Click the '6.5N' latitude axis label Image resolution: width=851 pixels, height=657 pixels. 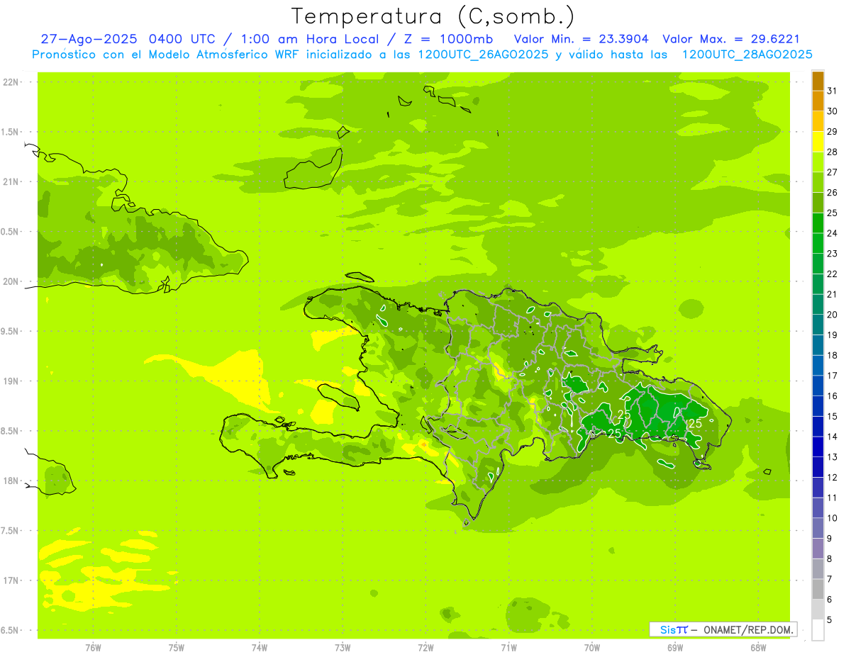(x=10, y=630)
